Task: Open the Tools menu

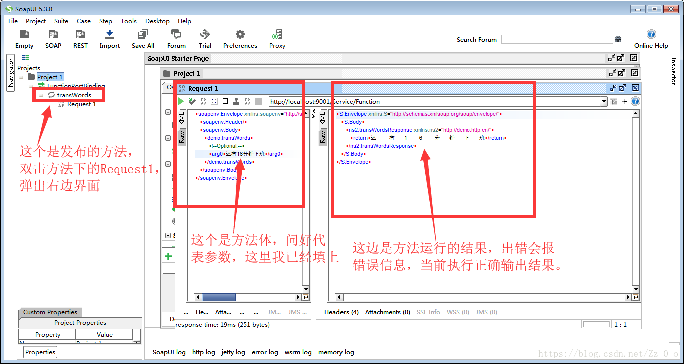Action: coord(129,21)
